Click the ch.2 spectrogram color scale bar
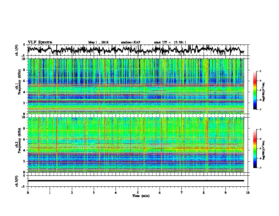Screen dimensions: 279x216 (255, 149)
